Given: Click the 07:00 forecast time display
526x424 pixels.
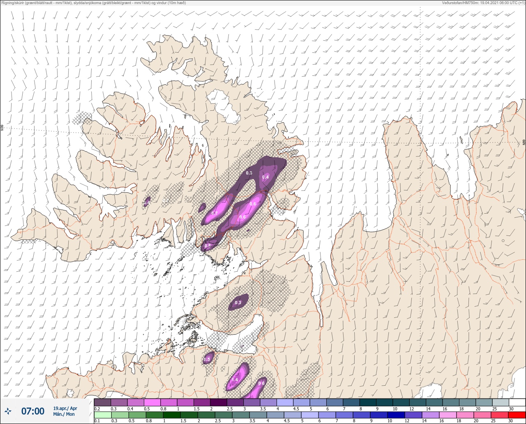Looking at the screenshot, I should tap(32, 411).
